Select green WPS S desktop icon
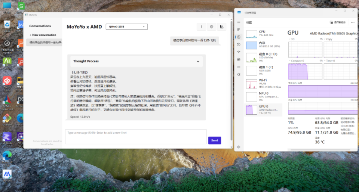359x192 pixels. pyautogui.click(x=21, y=7)
